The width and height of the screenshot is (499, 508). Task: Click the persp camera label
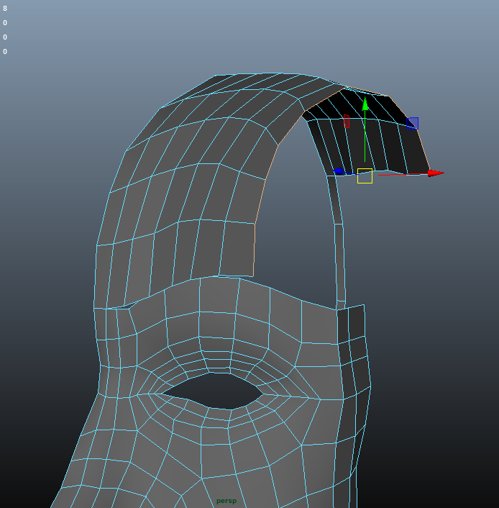point(226,501)
